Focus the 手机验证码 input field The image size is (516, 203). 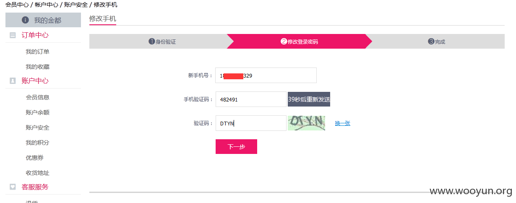(251, 99)
